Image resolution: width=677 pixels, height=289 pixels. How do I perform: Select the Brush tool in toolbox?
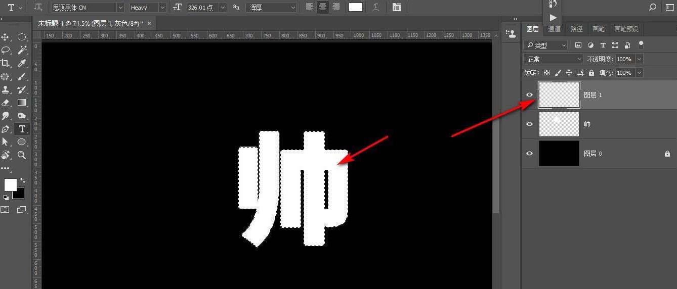pos(22,76)
